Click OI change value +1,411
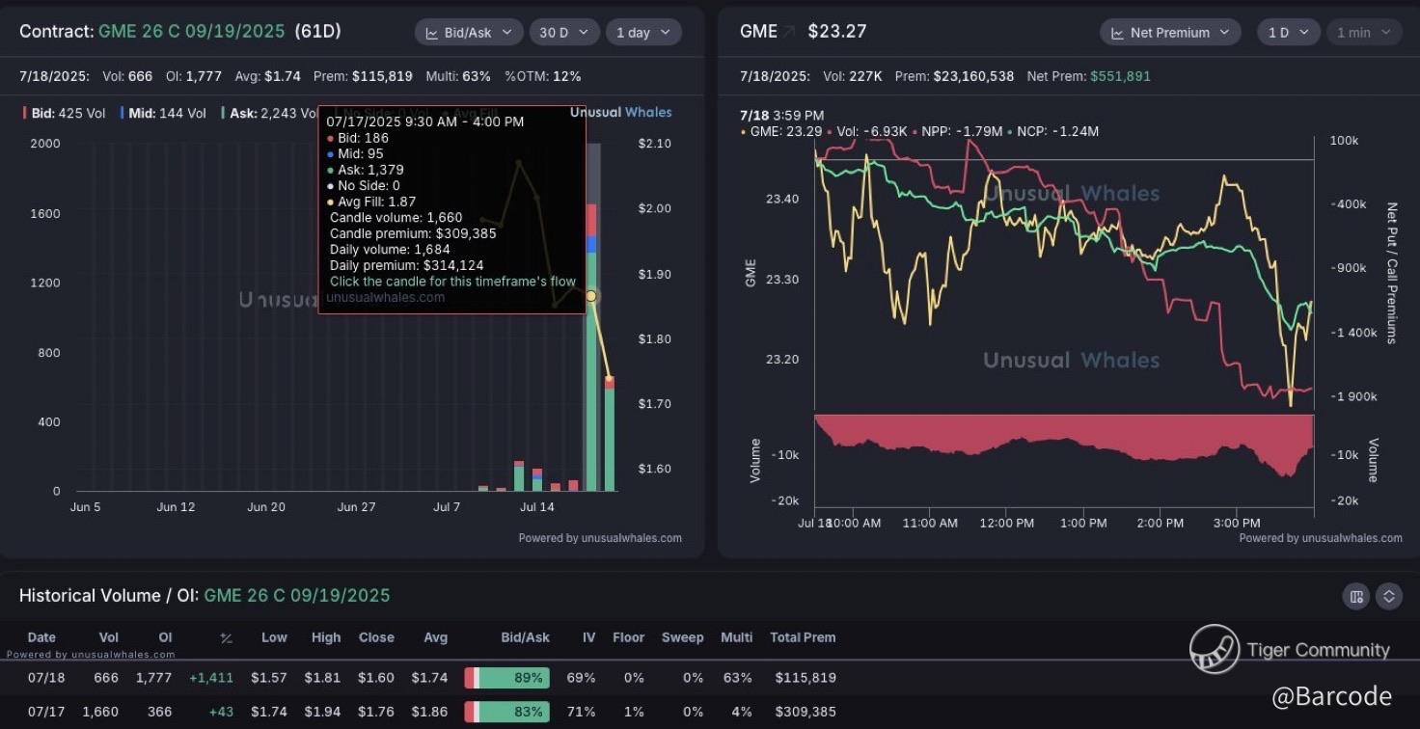1420x729 pixels. 211,678
